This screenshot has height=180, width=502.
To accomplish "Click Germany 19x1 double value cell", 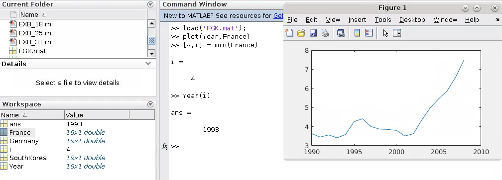I will click(x=86, y=141).
